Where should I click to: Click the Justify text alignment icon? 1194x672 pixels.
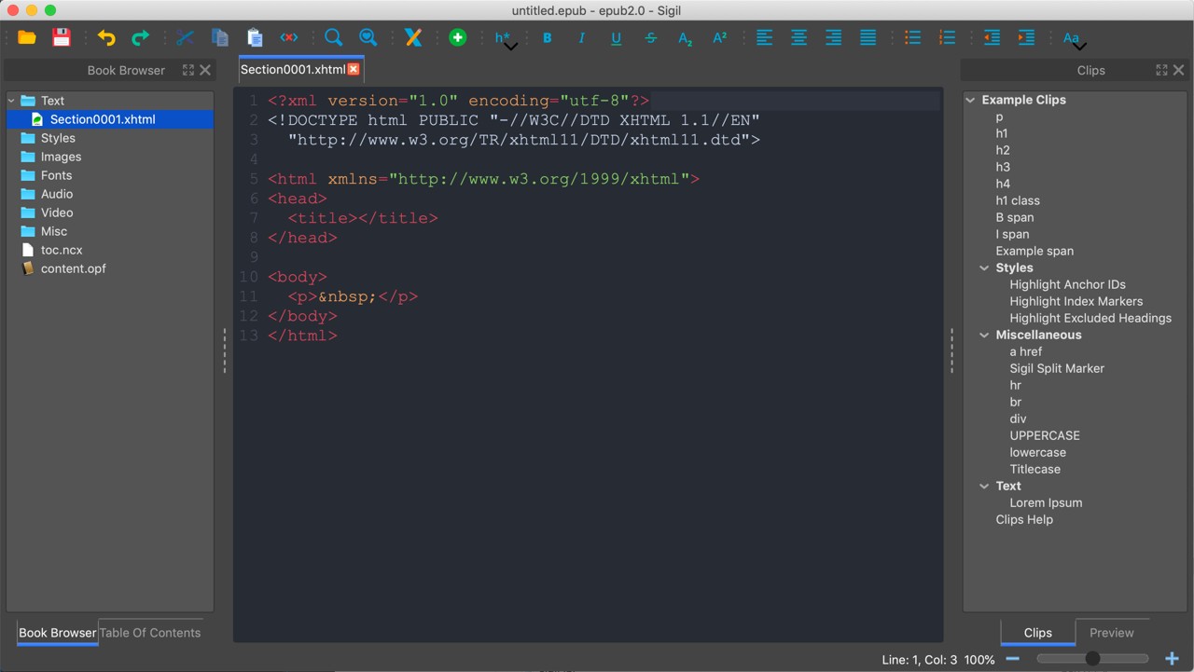coord(868,38)
